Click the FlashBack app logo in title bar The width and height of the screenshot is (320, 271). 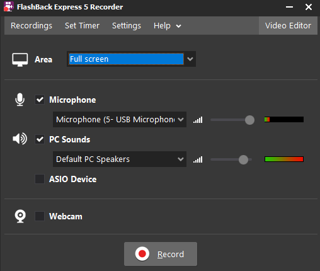(9, 7)
